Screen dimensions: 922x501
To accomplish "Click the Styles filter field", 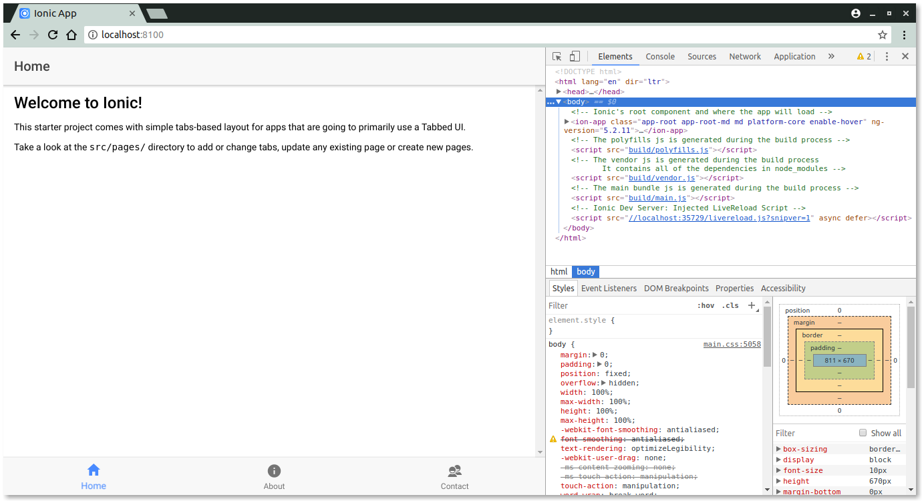I will tap(619, 305).
